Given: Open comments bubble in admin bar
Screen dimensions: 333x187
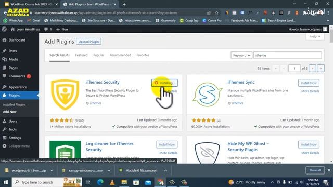Looking at the screenshot, I should (48, 29).
